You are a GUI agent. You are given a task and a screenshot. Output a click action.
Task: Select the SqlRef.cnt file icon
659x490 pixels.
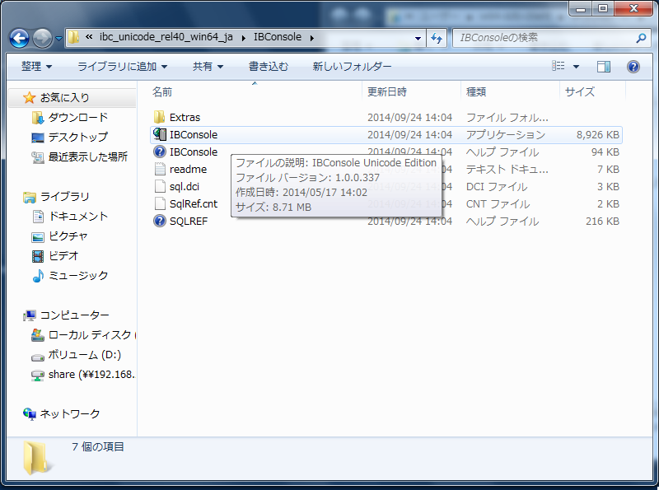coord(160,203)
